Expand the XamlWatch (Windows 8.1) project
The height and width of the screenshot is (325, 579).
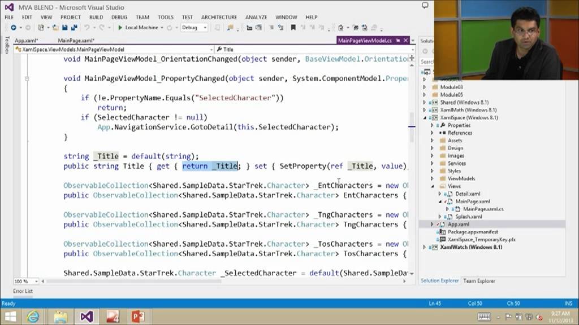tap(425, 247)
